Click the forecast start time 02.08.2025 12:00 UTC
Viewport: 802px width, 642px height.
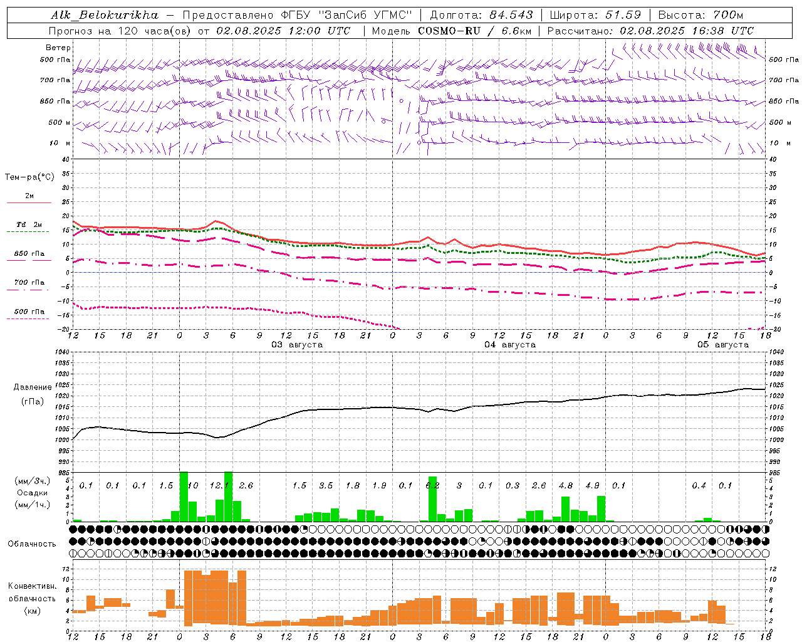(283, 31)
